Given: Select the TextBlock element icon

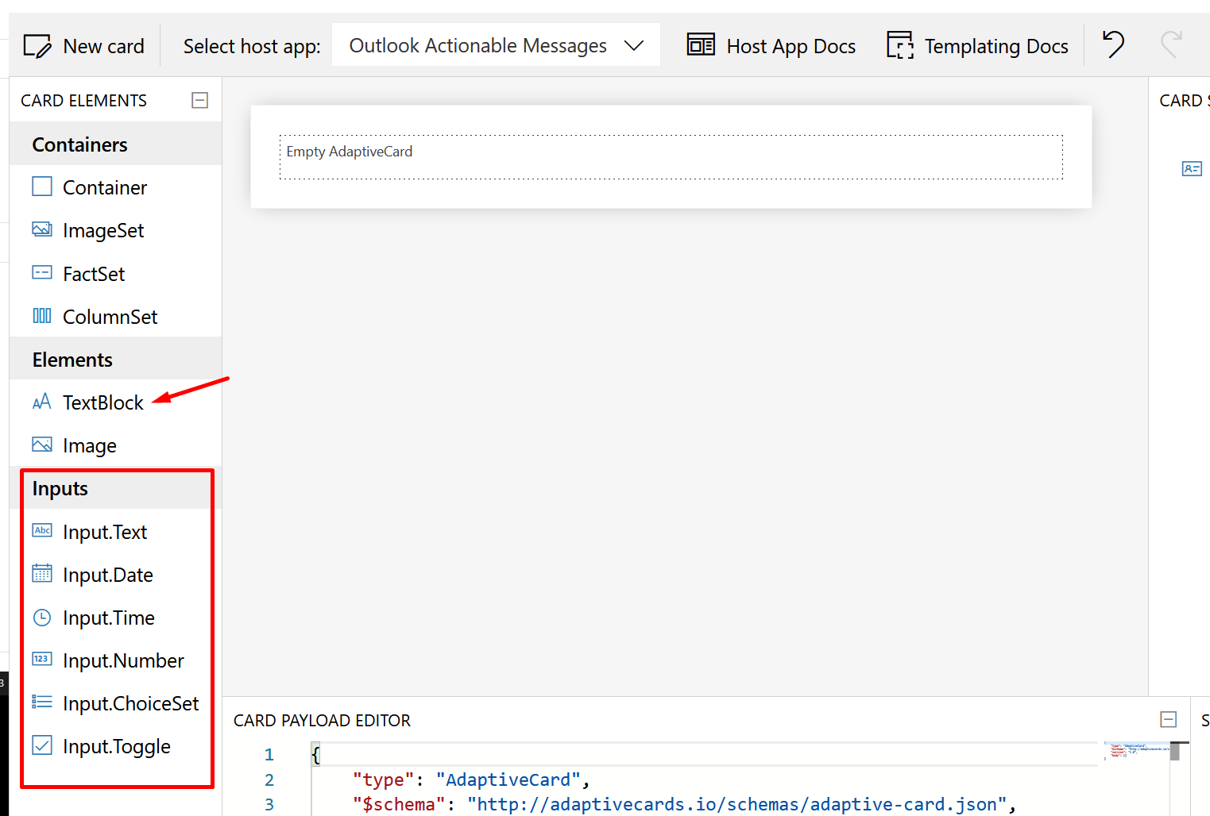Looking at the screenshot, I should click(x=41, y=402).
